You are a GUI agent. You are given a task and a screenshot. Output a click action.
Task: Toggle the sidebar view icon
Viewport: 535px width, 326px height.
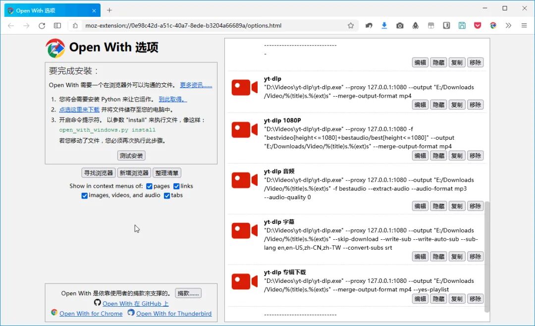click(57, 26)
